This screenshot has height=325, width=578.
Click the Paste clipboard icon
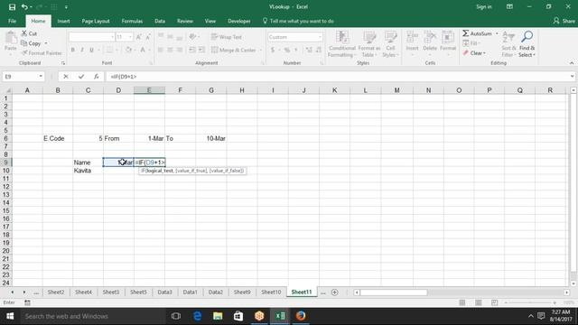pos(11,38)
